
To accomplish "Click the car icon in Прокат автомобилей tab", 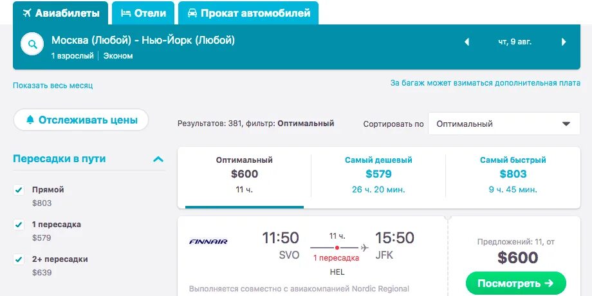I will (x=192, y=14).
